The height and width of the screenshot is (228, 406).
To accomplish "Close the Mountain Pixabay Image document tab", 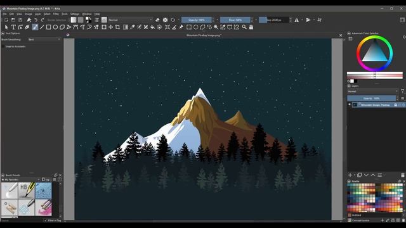I will coord(341,35).
